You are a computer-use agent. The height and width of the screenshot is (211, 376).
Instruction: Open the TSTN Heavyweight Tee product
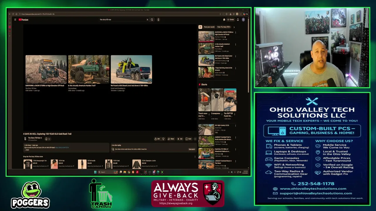pos(36,164)
